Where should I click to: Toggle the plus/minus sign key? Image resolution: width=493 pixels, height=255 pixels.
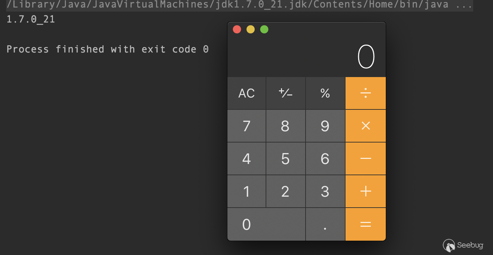click(x=286, y=93)
